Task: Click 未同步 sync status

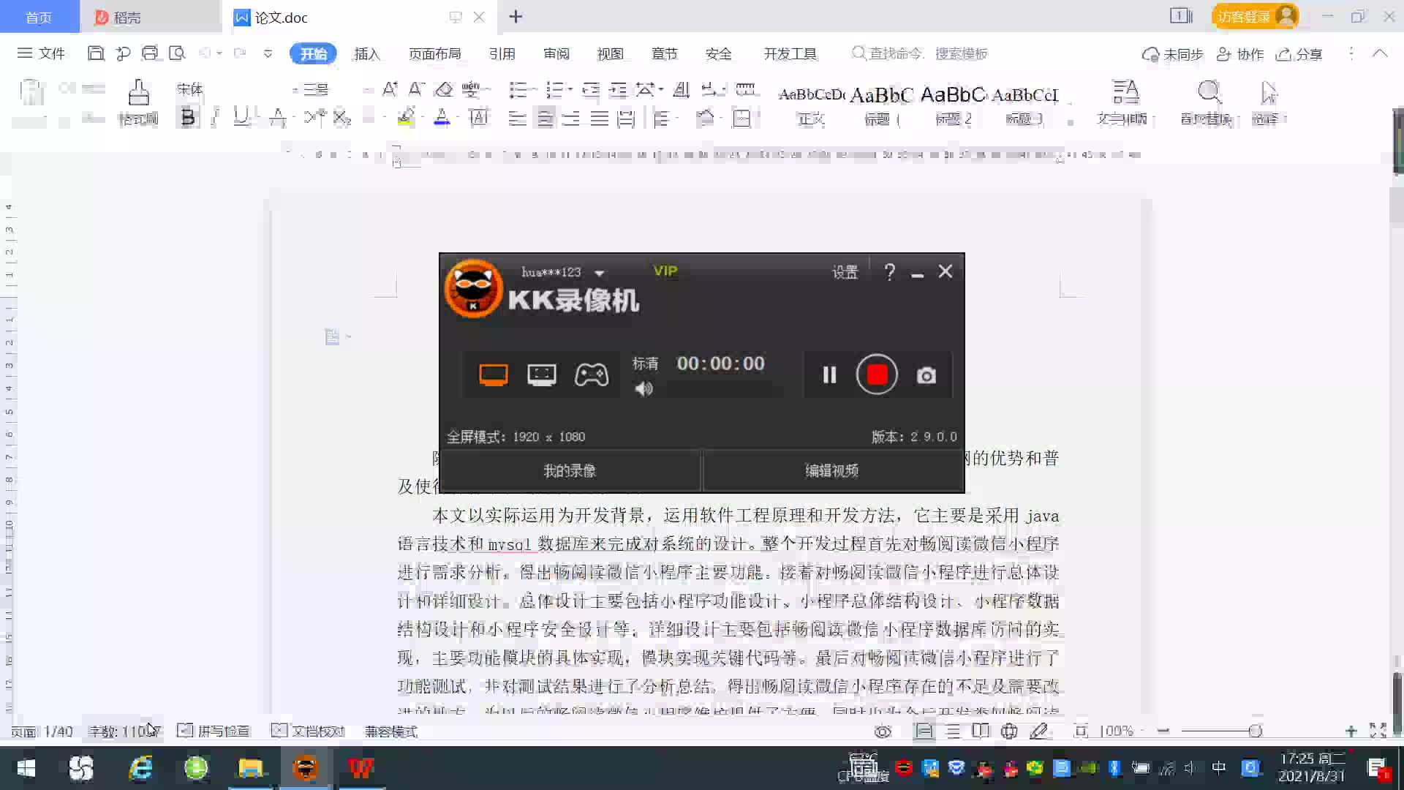Action: click(1173, 54)
